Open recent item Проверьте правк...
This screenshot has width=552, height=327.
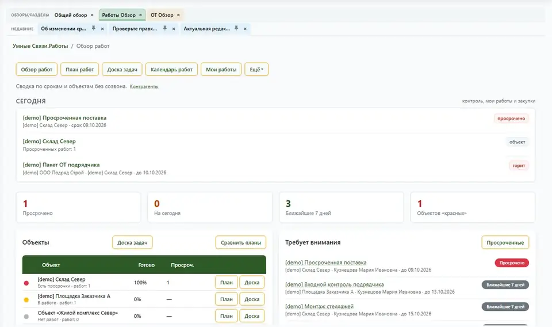135,29
